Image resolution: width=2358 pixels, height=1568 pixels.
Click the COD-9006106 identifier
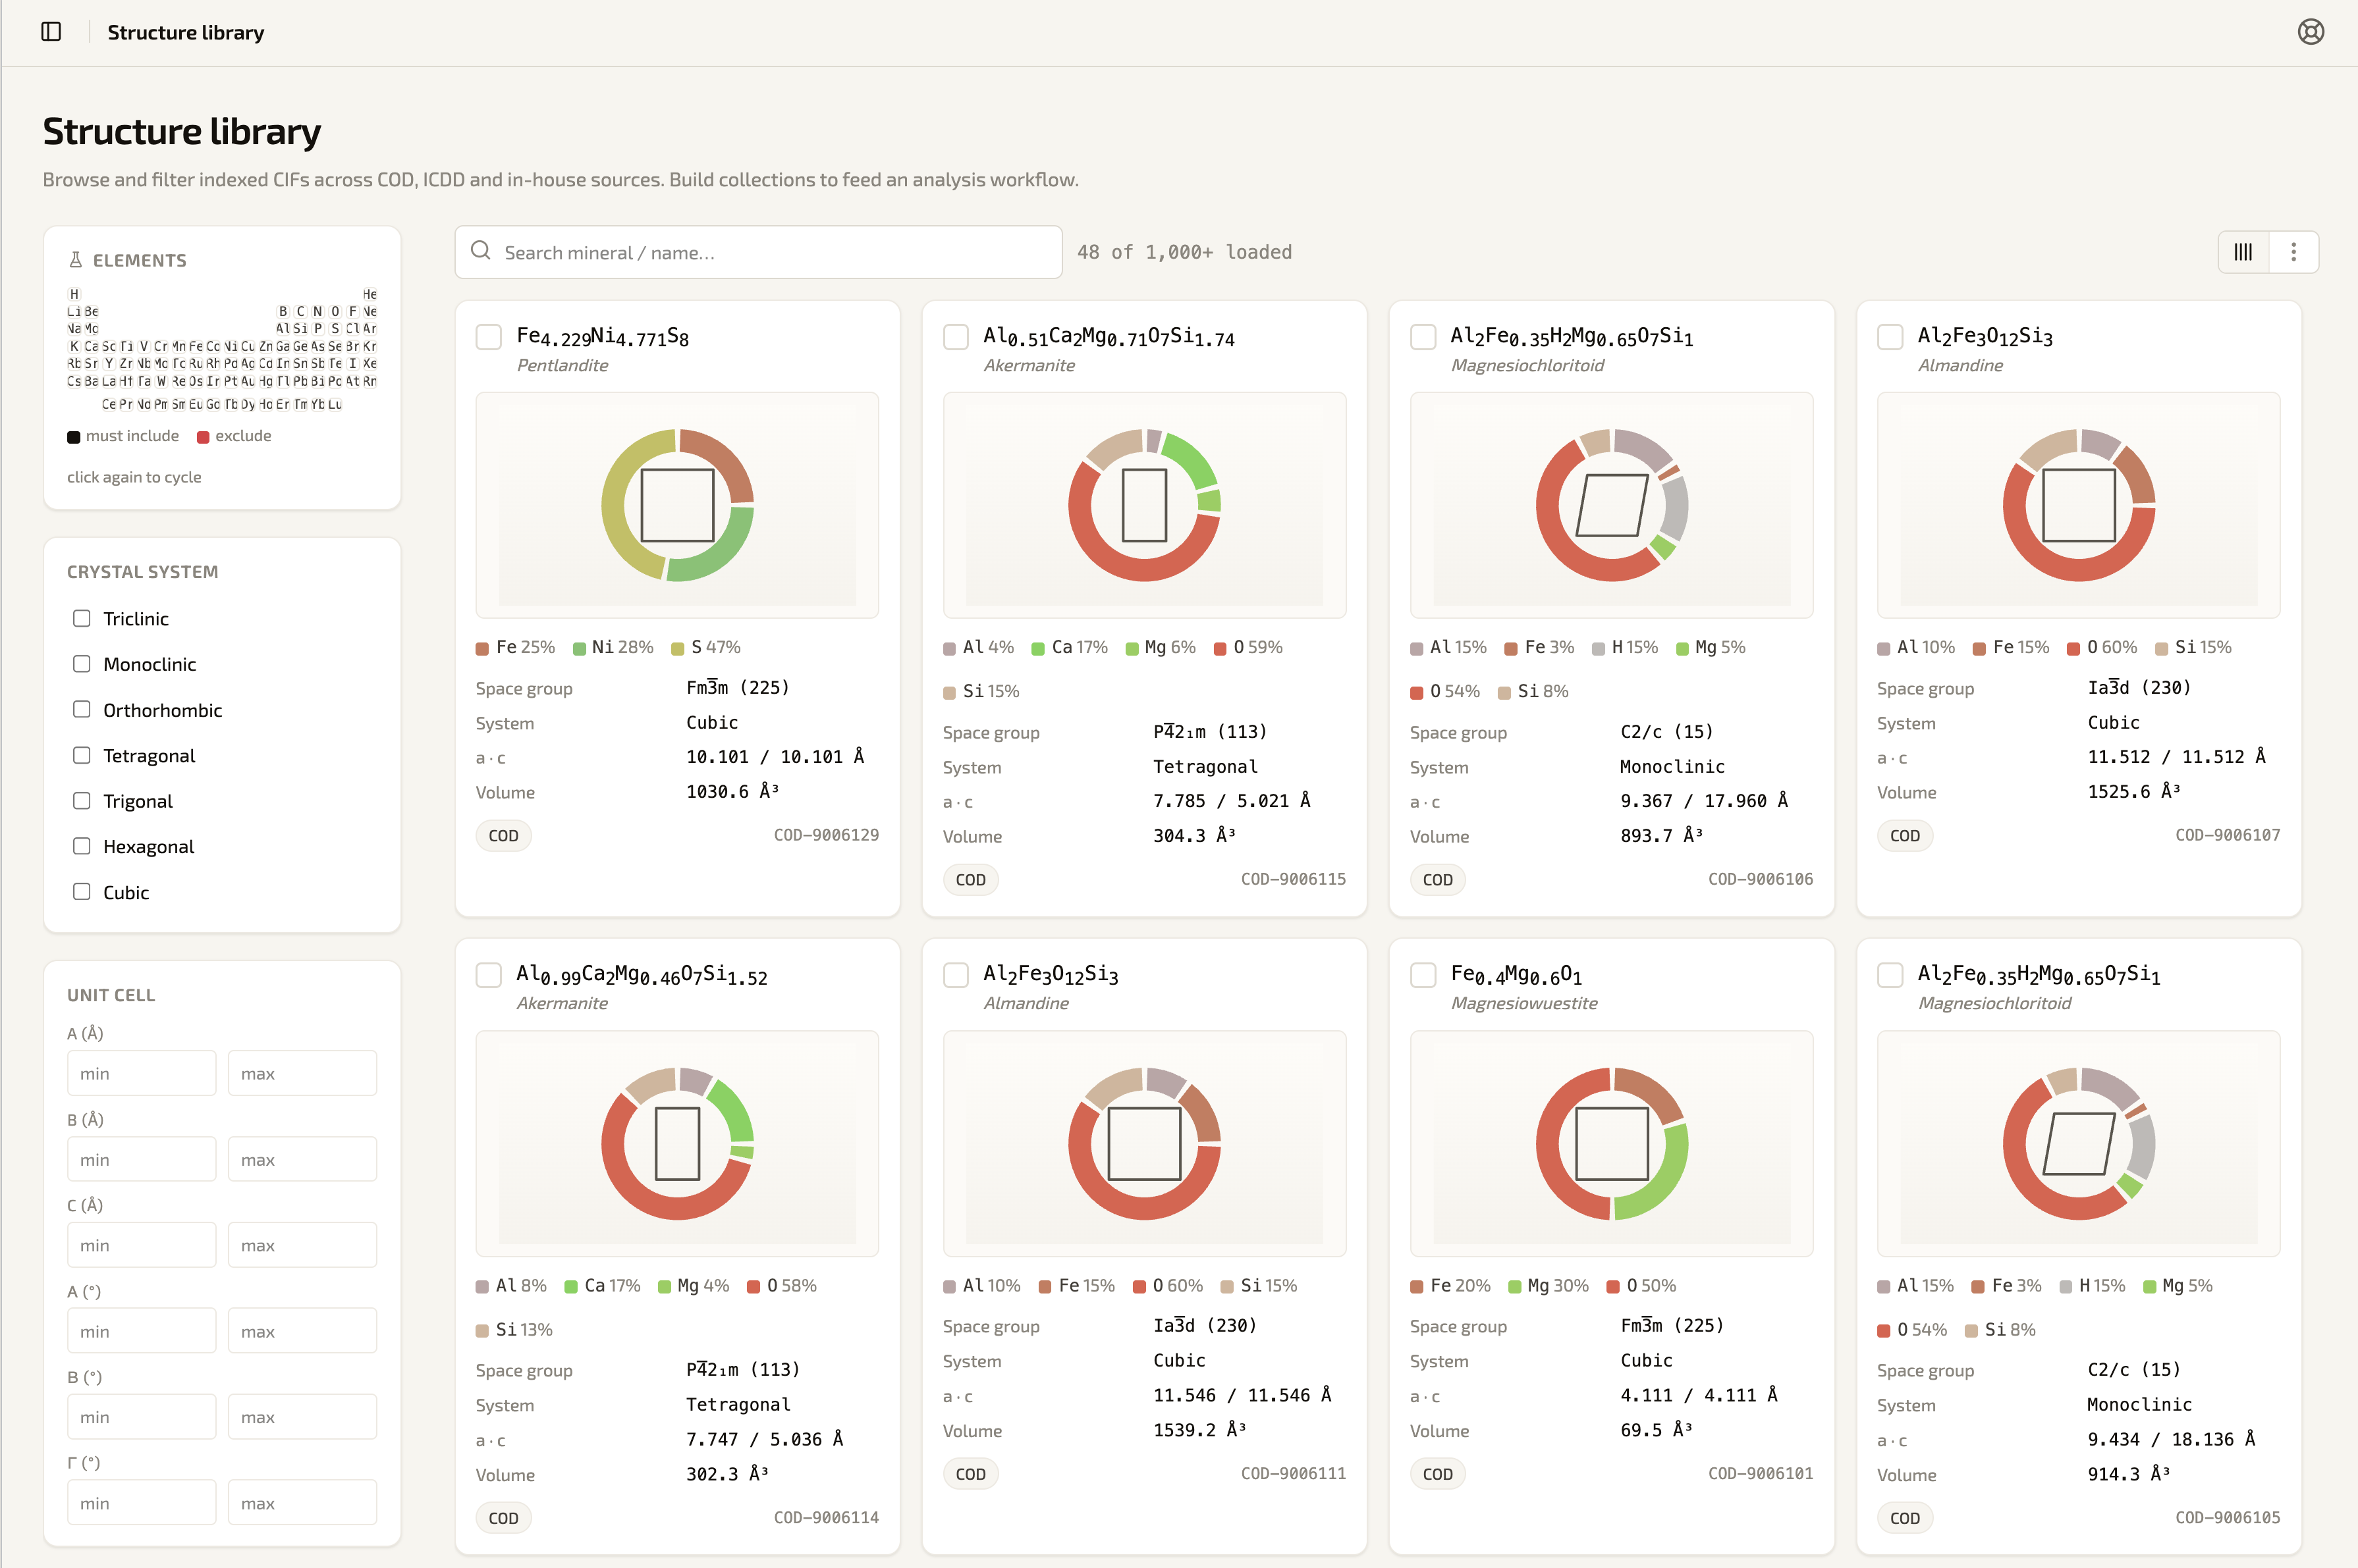(1761, 879)
